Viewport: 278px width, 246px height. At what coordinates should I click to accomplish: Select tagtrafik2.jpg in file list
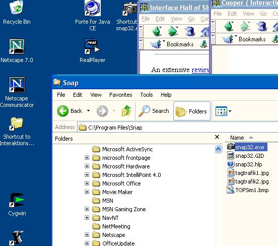click(248, 181)
